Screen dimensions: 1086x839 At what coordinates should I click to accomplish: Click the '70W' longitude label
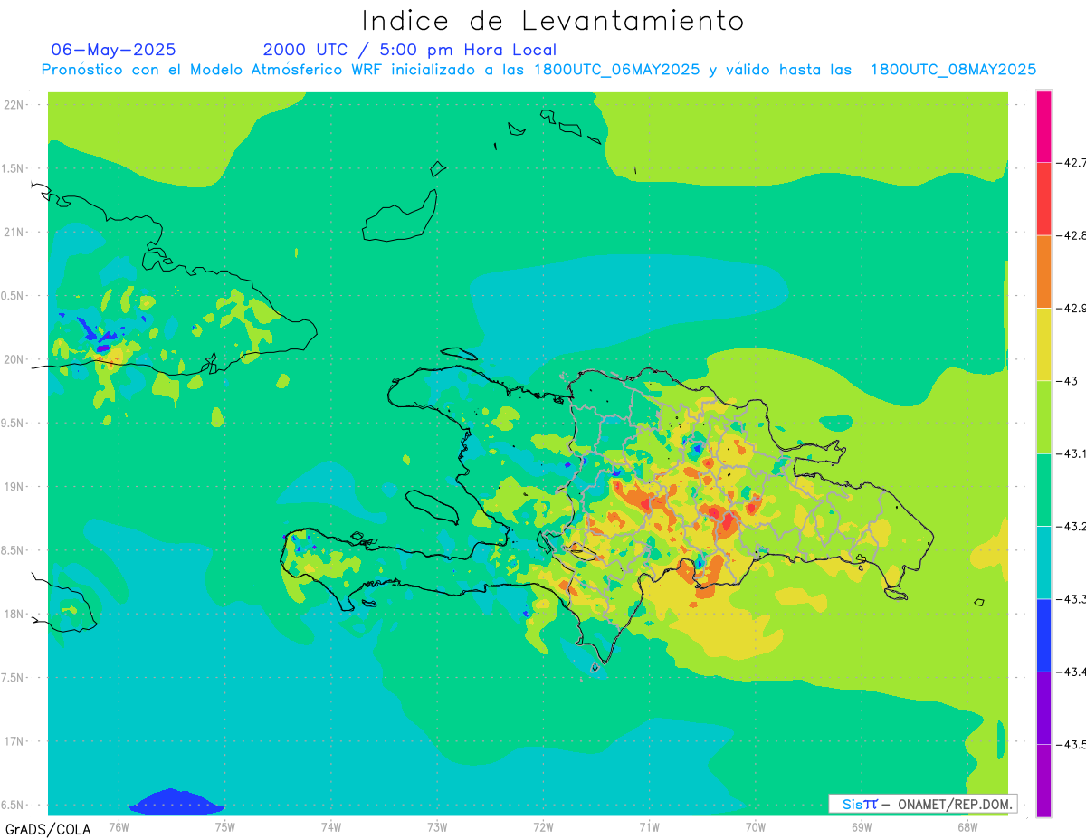point(756,826)
